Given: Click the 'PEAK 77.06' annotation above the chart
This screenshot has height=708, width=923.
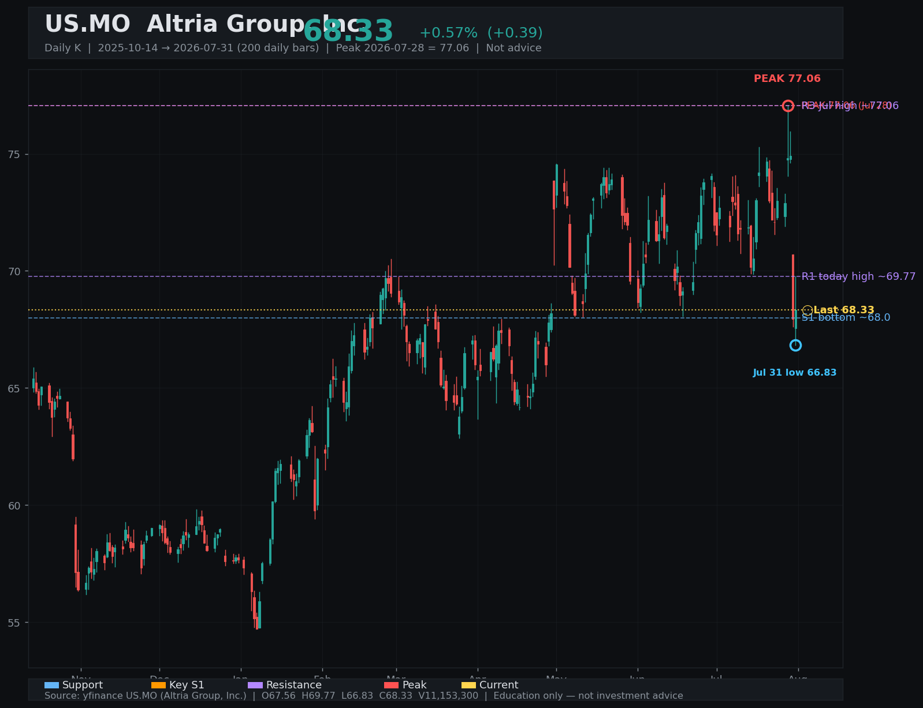Looking at the screenshot, I should point(787,78).
